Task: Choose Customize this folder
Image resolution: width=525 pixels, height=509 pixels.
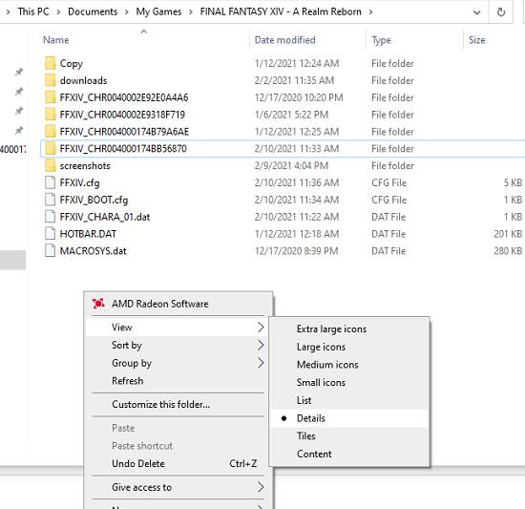Action: [x=178, y=404]
